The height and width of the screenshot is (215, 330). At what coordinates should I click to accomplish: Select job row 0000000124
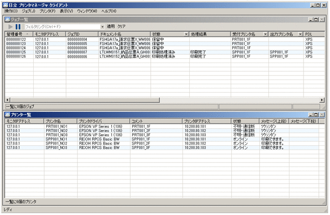[x=165, y=48]
